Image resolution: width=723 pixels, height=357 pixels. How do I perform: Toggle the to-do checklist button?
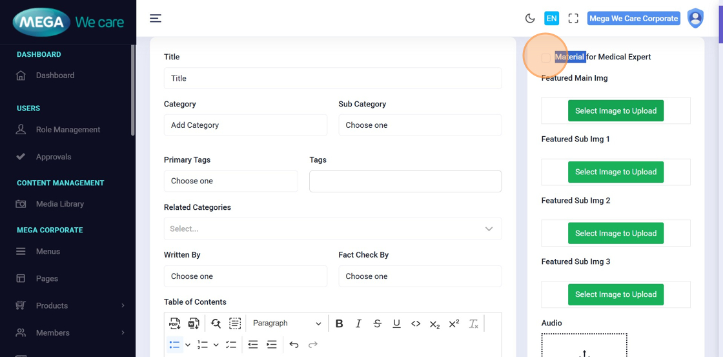click(x=231, y=345)
